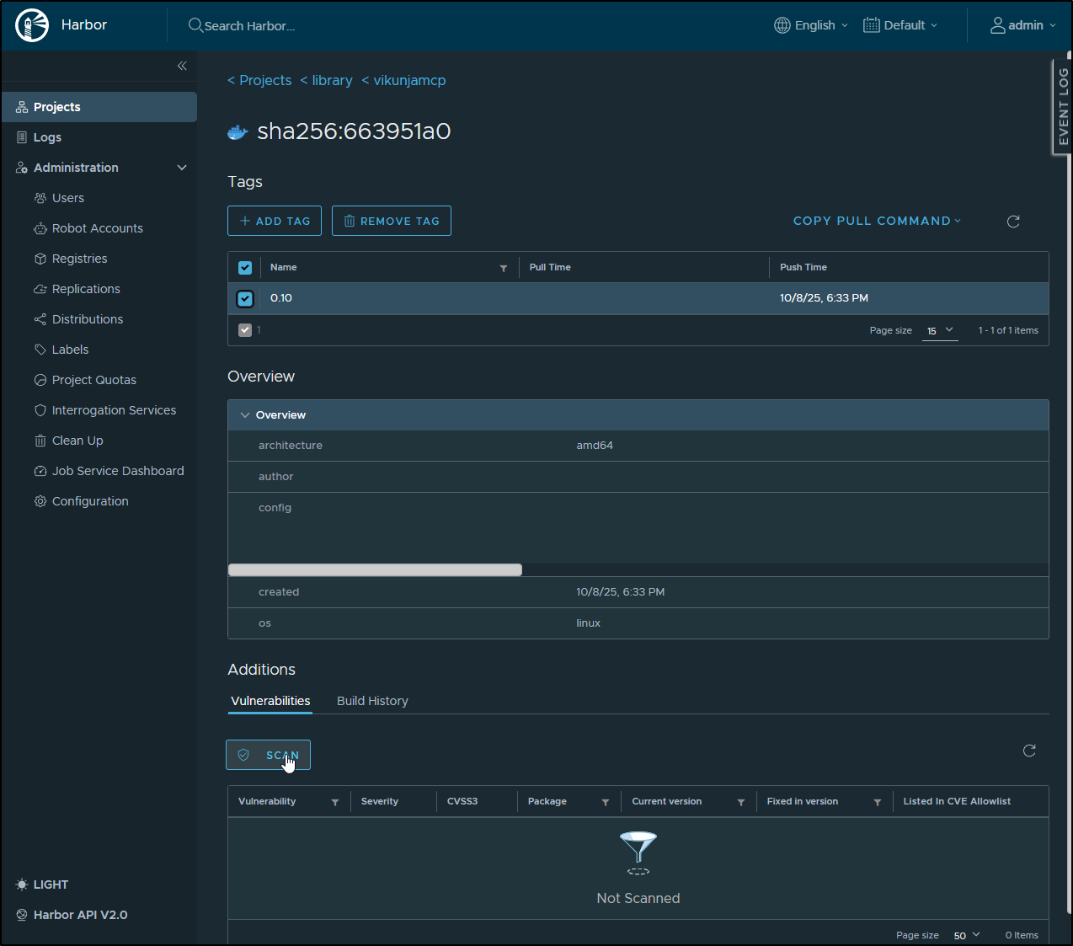Screen dimensions: 1073x946
Task: Collapse the sidebar with double-chevron icon
Action: tap(182, 66)
